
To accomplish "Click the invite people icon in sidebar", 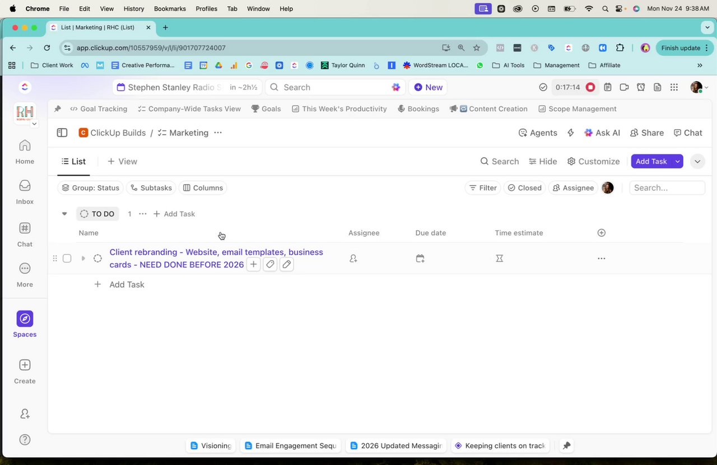I will [25, 414].
